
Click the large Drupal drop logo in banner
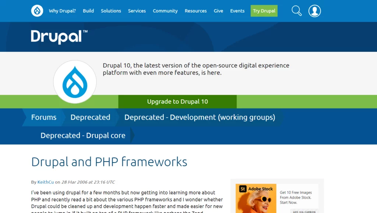pos(75,82)
